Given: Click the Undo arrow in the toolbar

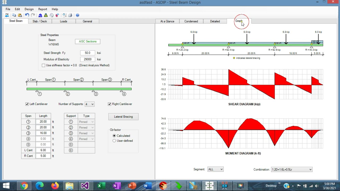Looking at the screenshot, I should click(27, 15).
